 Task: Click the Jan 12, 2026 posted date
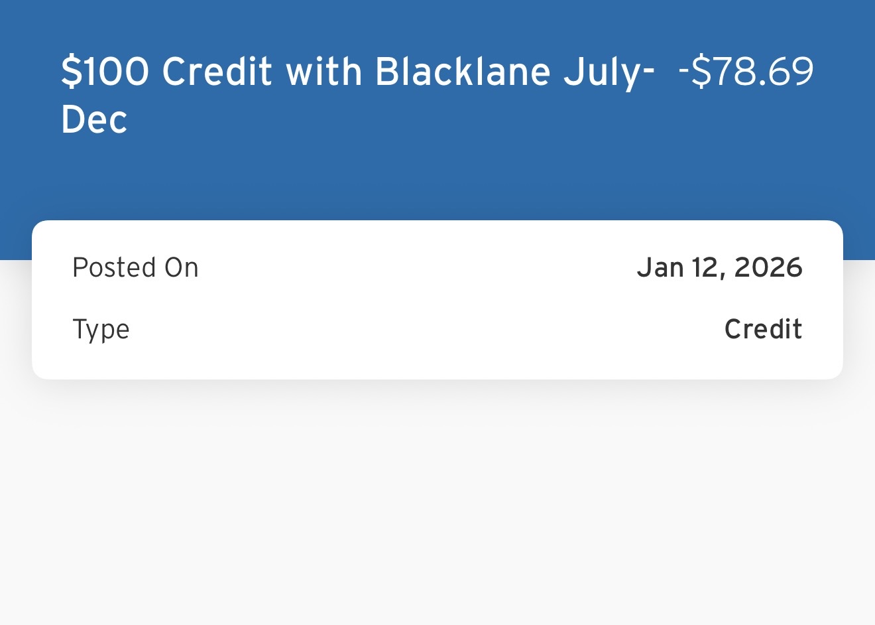coord(719,267)
